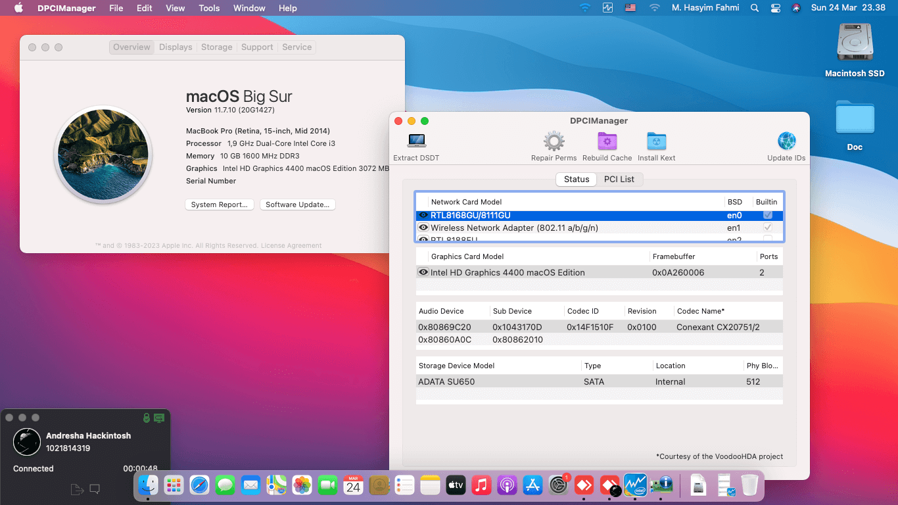Toggle visibility eye for RTL8168GU/8111GU card

[423, 215]
